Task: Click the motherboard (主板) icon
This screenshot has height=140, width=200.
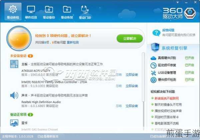Action: [14, 64]
